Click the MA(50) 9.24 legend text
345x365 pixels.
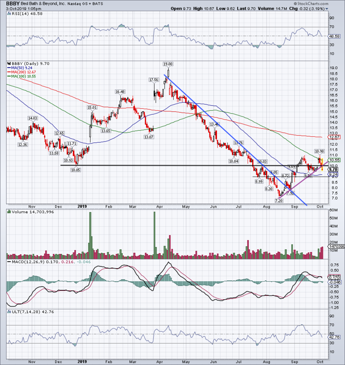click(x=22, y=68)
